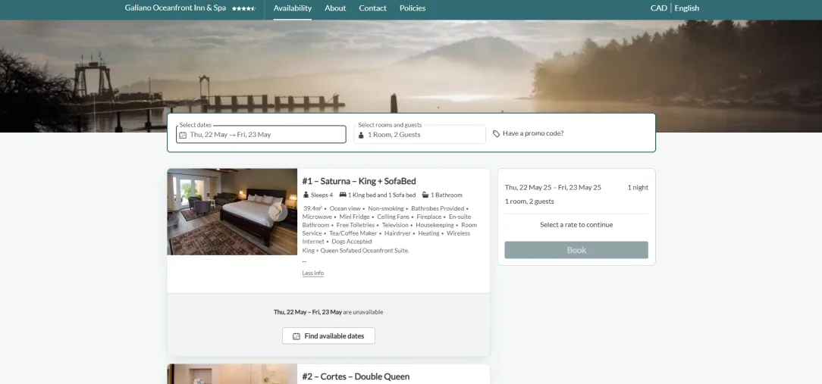Open the Select dates field
This screenshot has width=822, height=384.
pos(261,134)
